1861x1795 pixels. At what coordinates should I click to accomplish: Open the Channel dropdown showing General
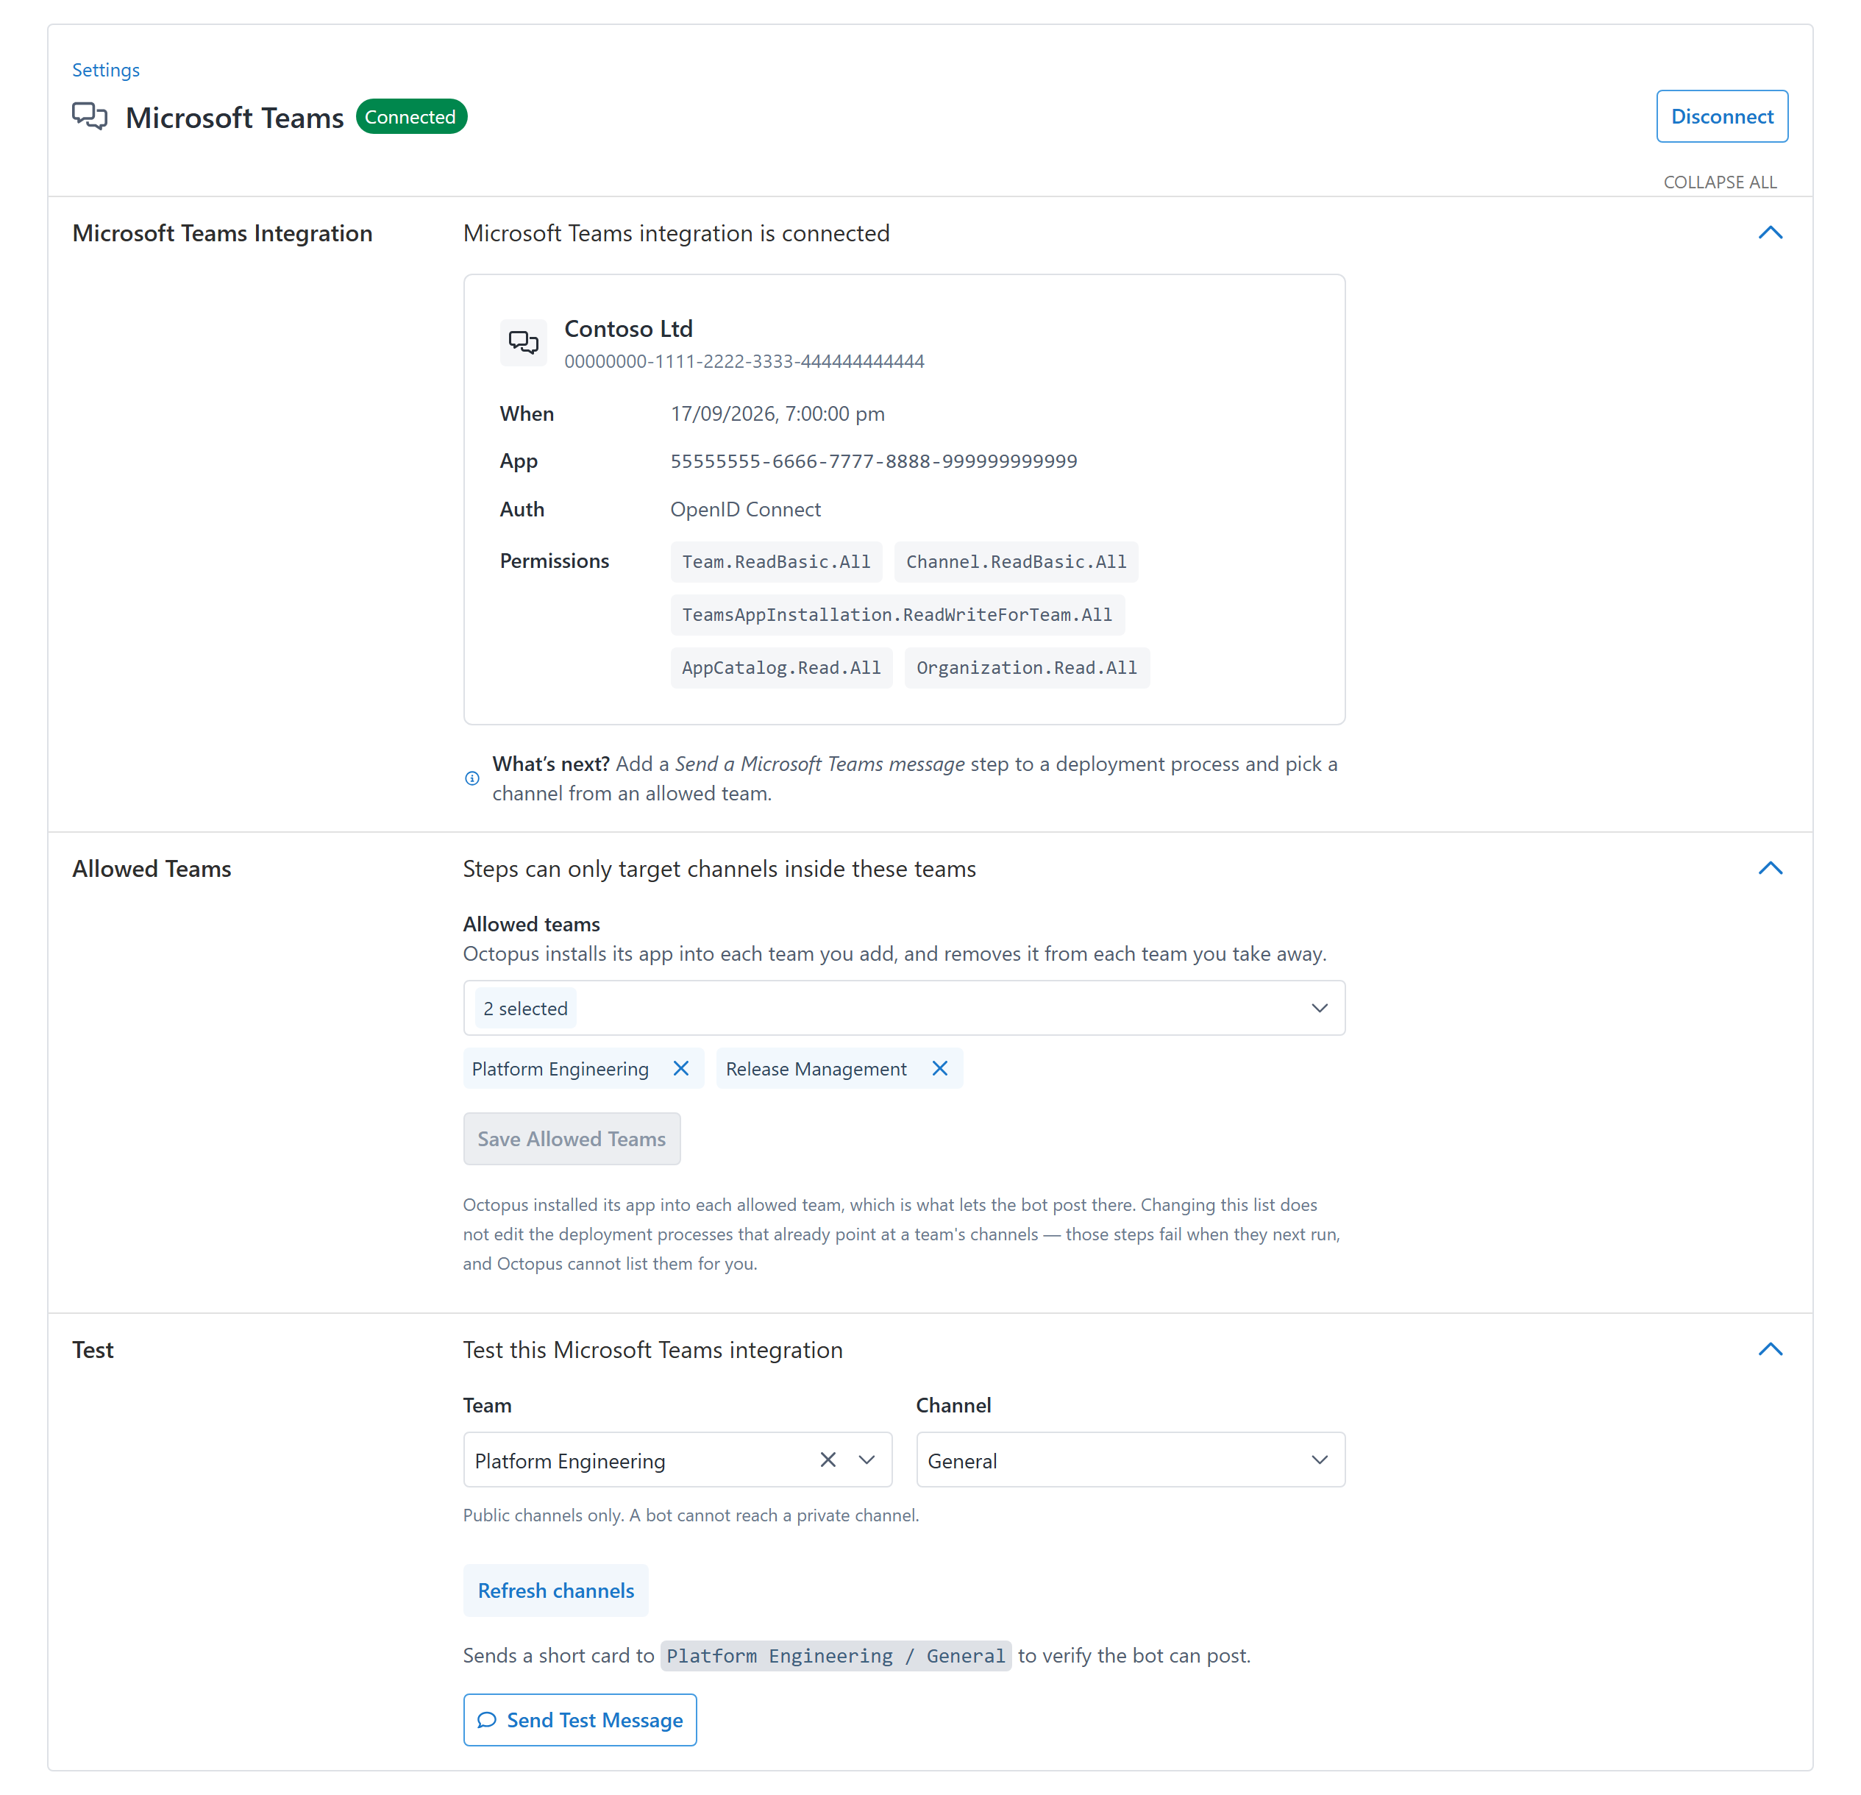tap(1130, 1460)
